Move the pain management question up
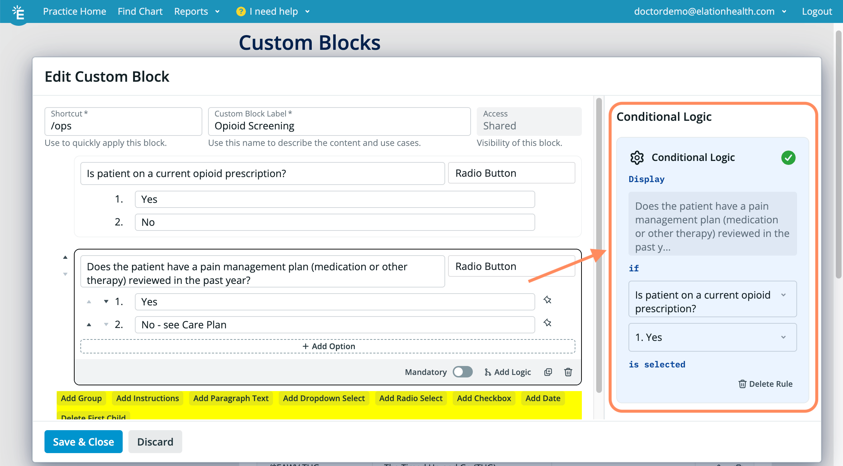This screenshot has width=843, height=466. [65, 257]
